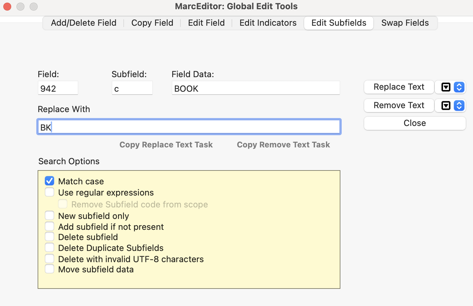Expand the blue stepper beside Remove Text

click(459, 106)
